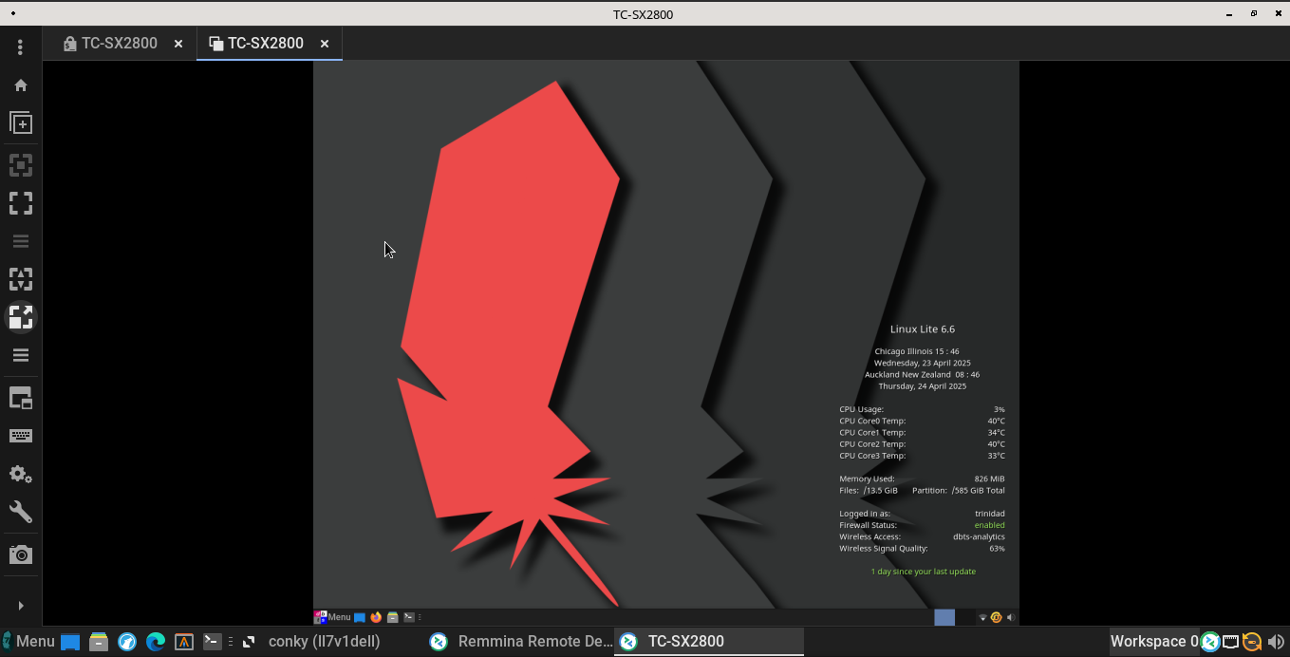Viewport: 1290px width, 657px height.
Task: Switch to the Remmina Remote Desktop taskbar window
Action: (x=520, y=642)
